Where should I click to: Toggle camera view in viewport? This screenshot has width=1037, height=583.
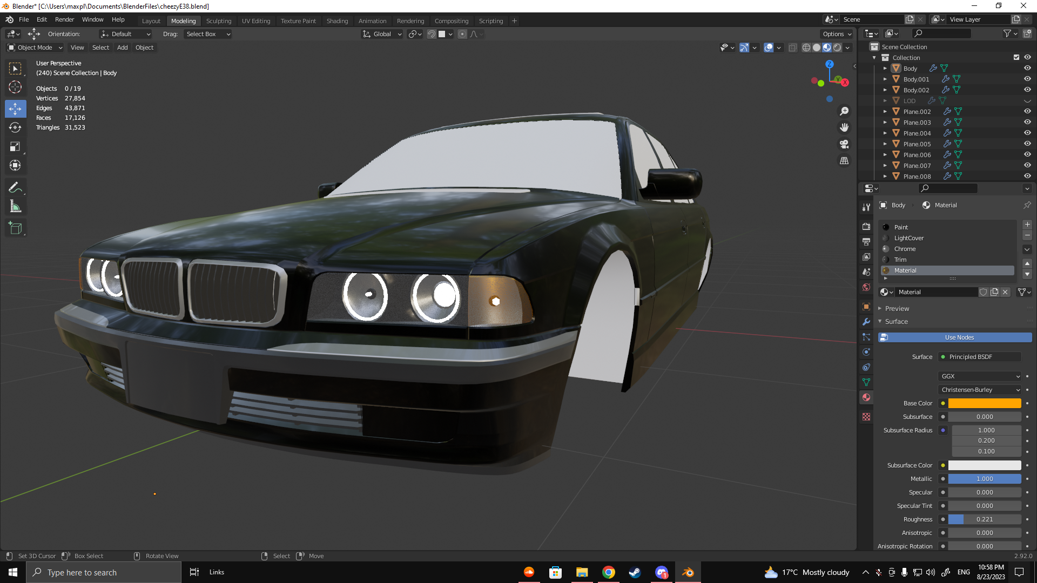(x=844, y=144)
